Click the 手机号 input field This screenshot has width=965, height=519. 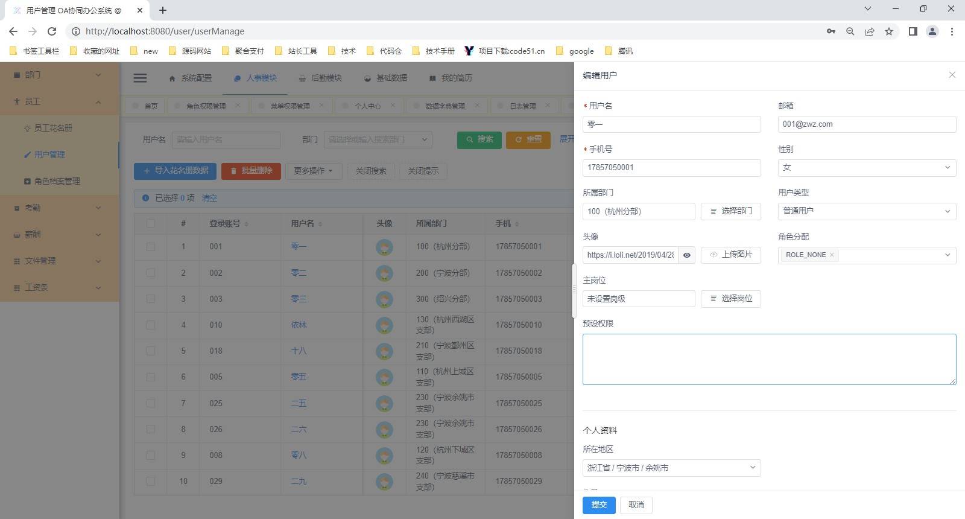(x=671, y=168)
